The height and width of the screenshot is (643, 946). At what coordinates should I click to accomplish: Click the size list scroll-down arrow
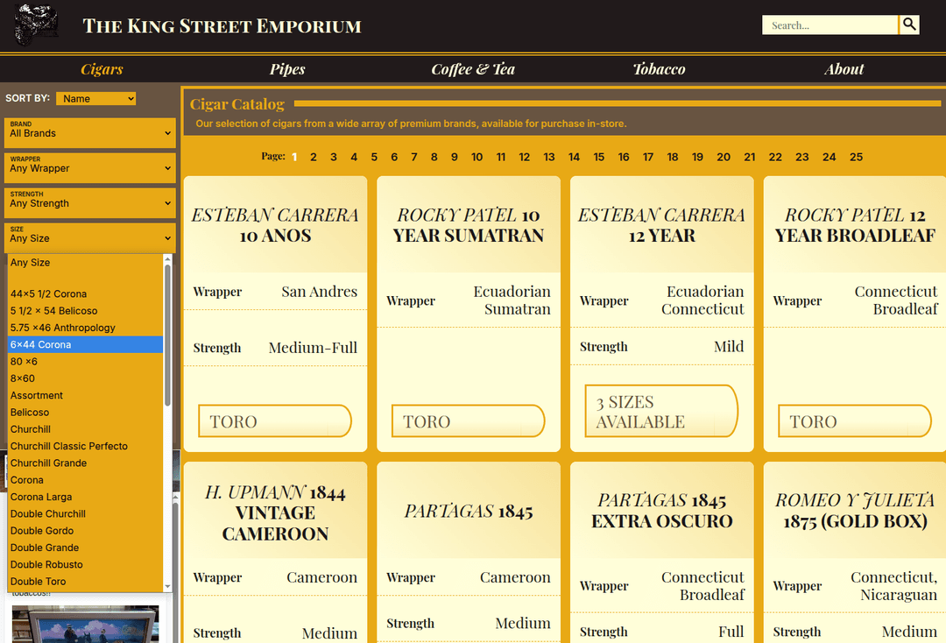coord(167,586)
